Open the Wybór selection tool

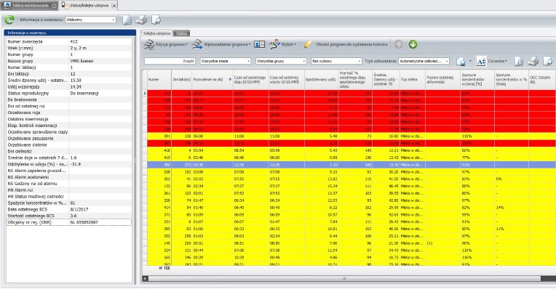(x=282, y=44)
